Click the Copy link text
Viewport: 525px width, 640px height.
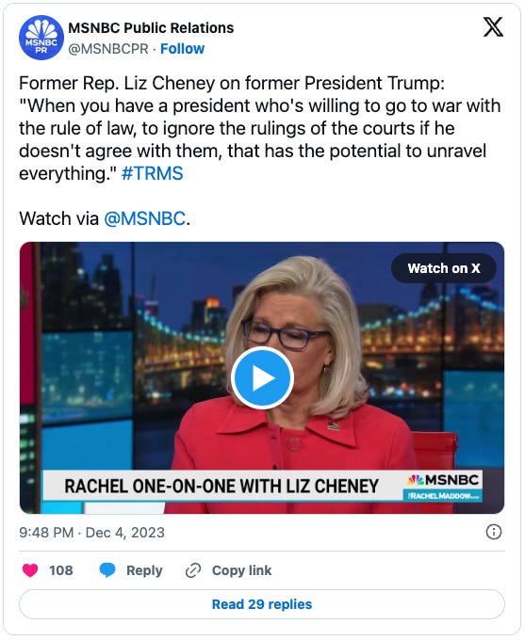pos(241,570)
